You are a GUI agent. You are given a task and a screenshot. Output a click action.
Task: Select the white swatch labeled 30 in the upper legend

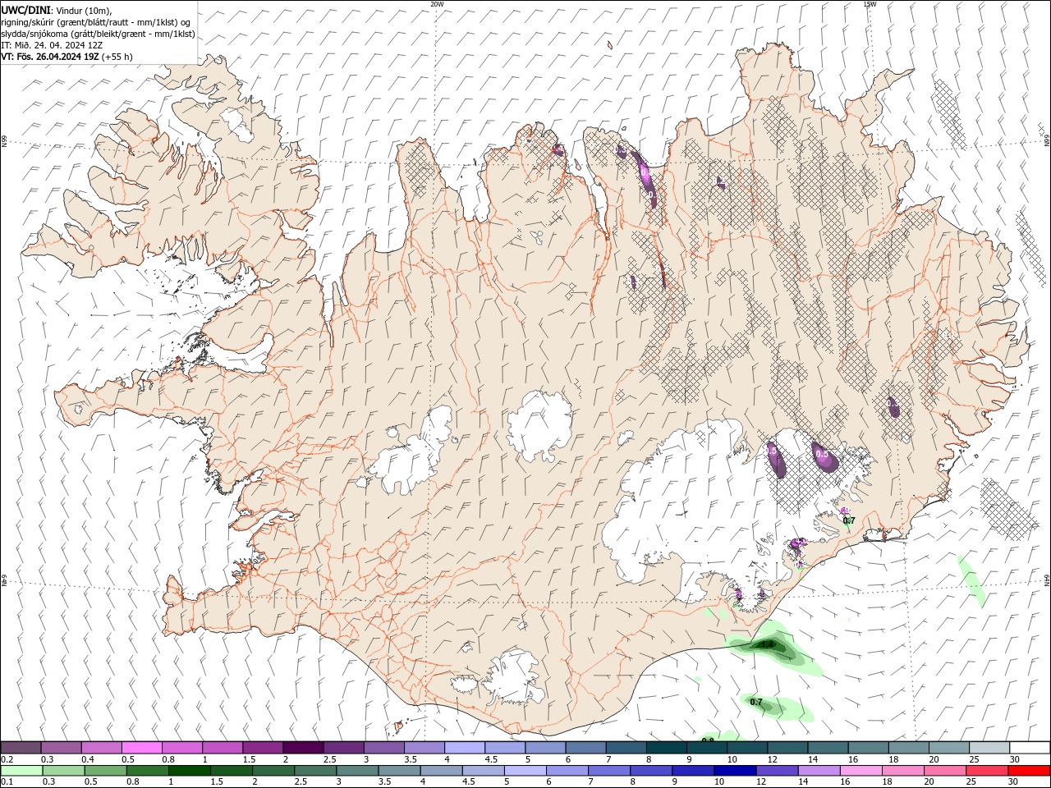(1030, 748)
